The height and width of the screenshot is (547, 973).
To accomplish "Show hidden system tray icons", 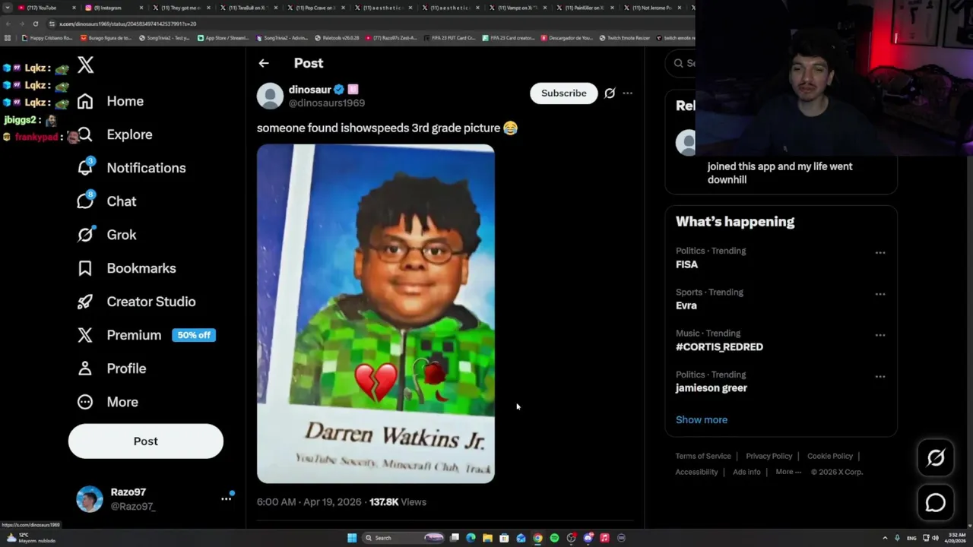I will click(x=885, y=538).
